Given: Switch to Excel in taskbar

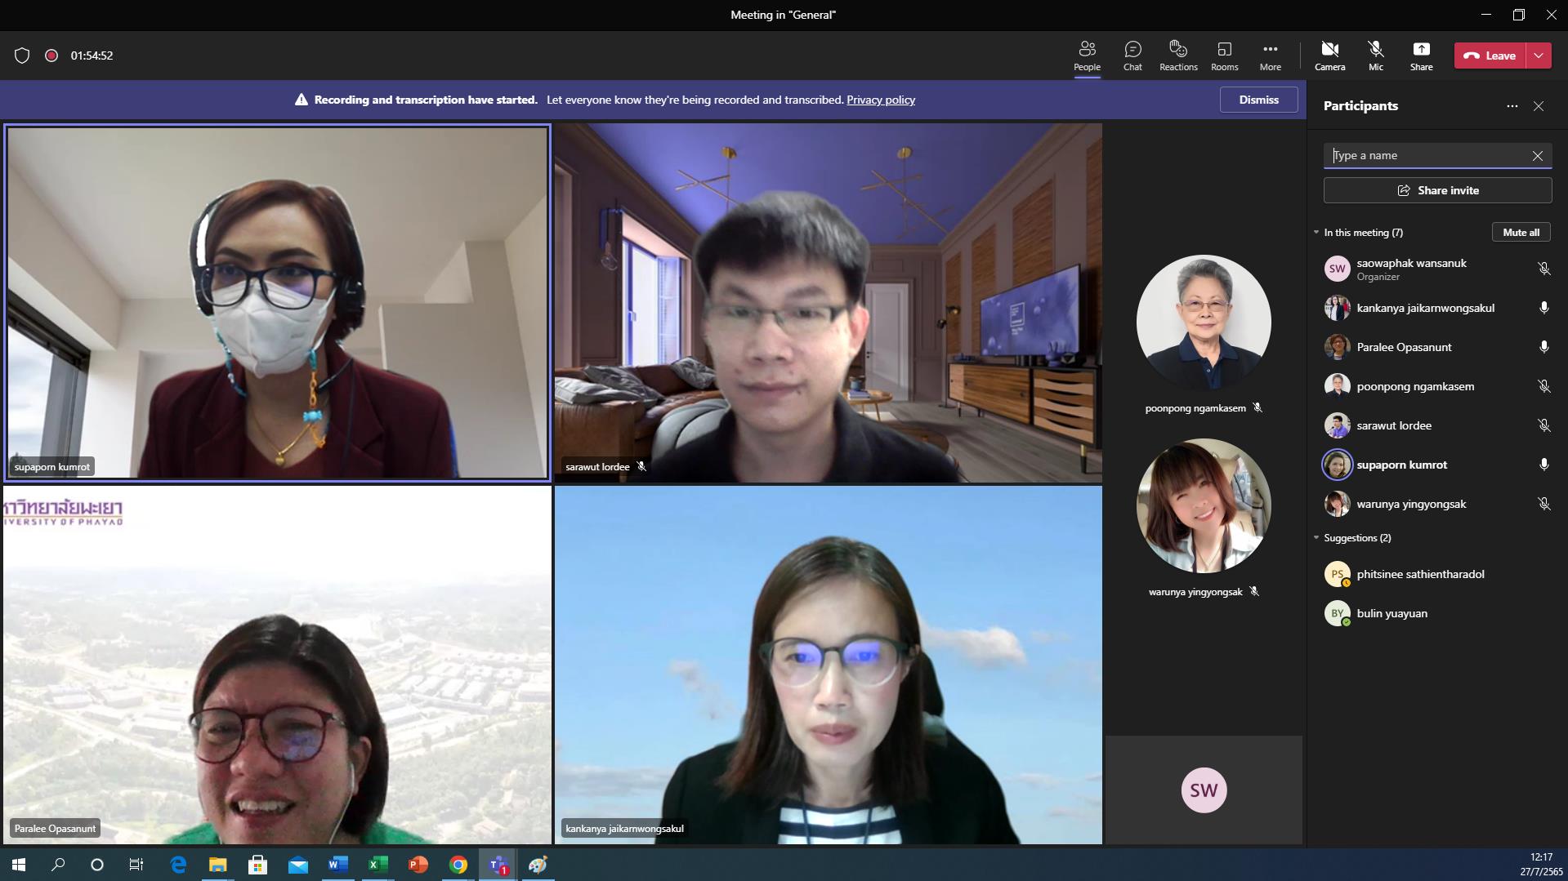Looking at the screenshot, I should point(377,865).
